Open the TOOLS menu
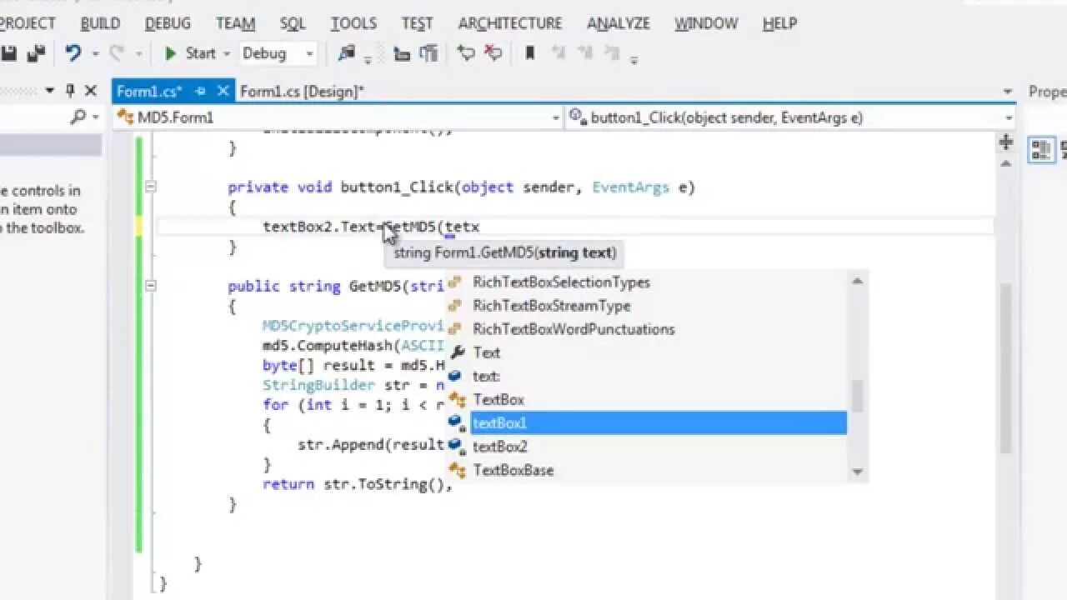The width and height of the screenshot is (1067, 600). 353,23
